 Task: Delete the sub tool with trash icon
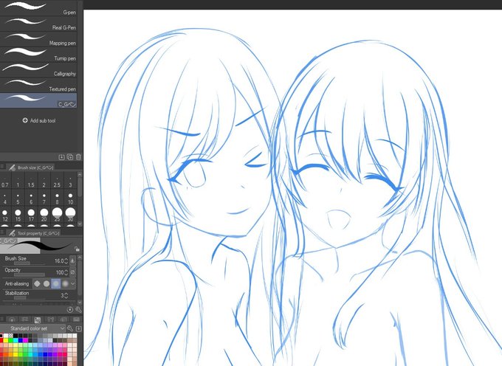(78, 157)
